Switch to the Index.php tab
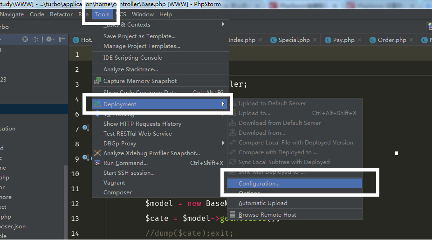This screenshot has height=240, width=432. [242, 40]
